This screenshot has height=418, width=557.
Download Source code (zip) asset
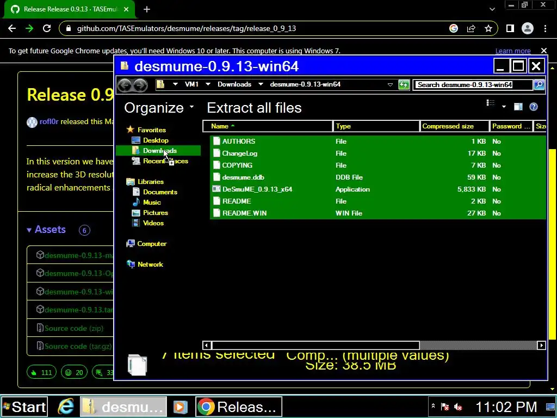74,328
